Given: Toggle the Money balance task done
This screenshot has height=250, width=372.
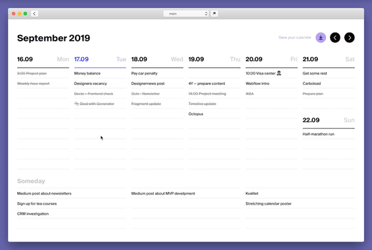Looking at the screenshot, I should pos(87,74).
